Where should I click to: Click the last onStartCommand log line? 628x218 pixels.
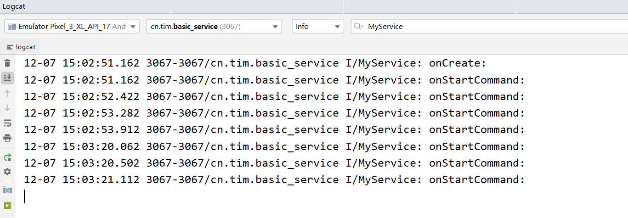(x=274, y=180)
